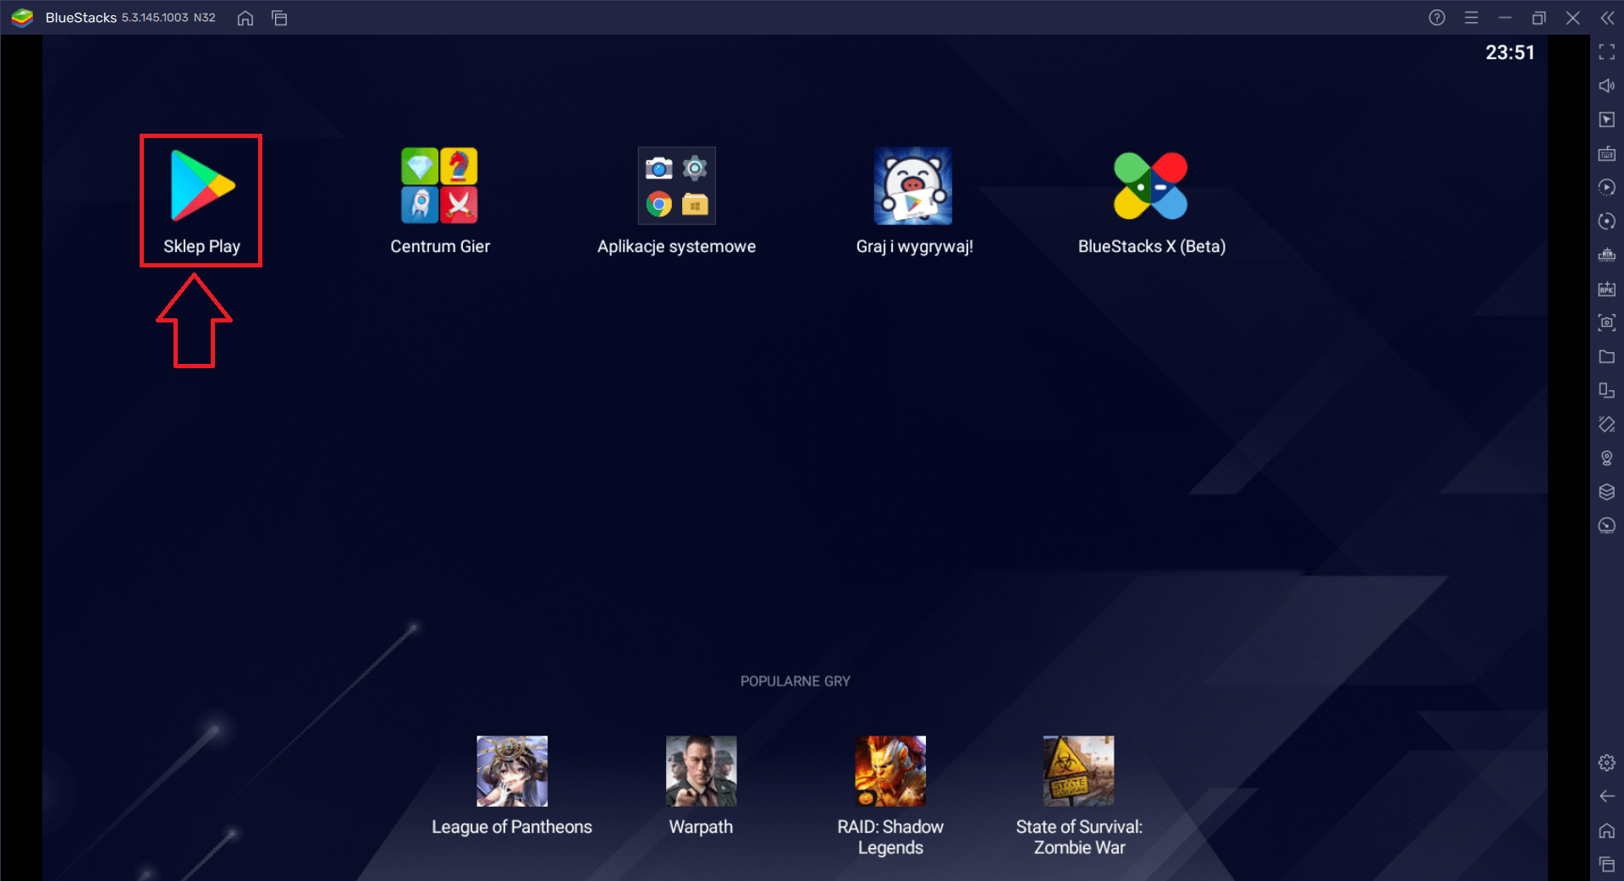Toggle full screen mode in sidebar
1624x881 pixels.
[x=1607, y=52]
